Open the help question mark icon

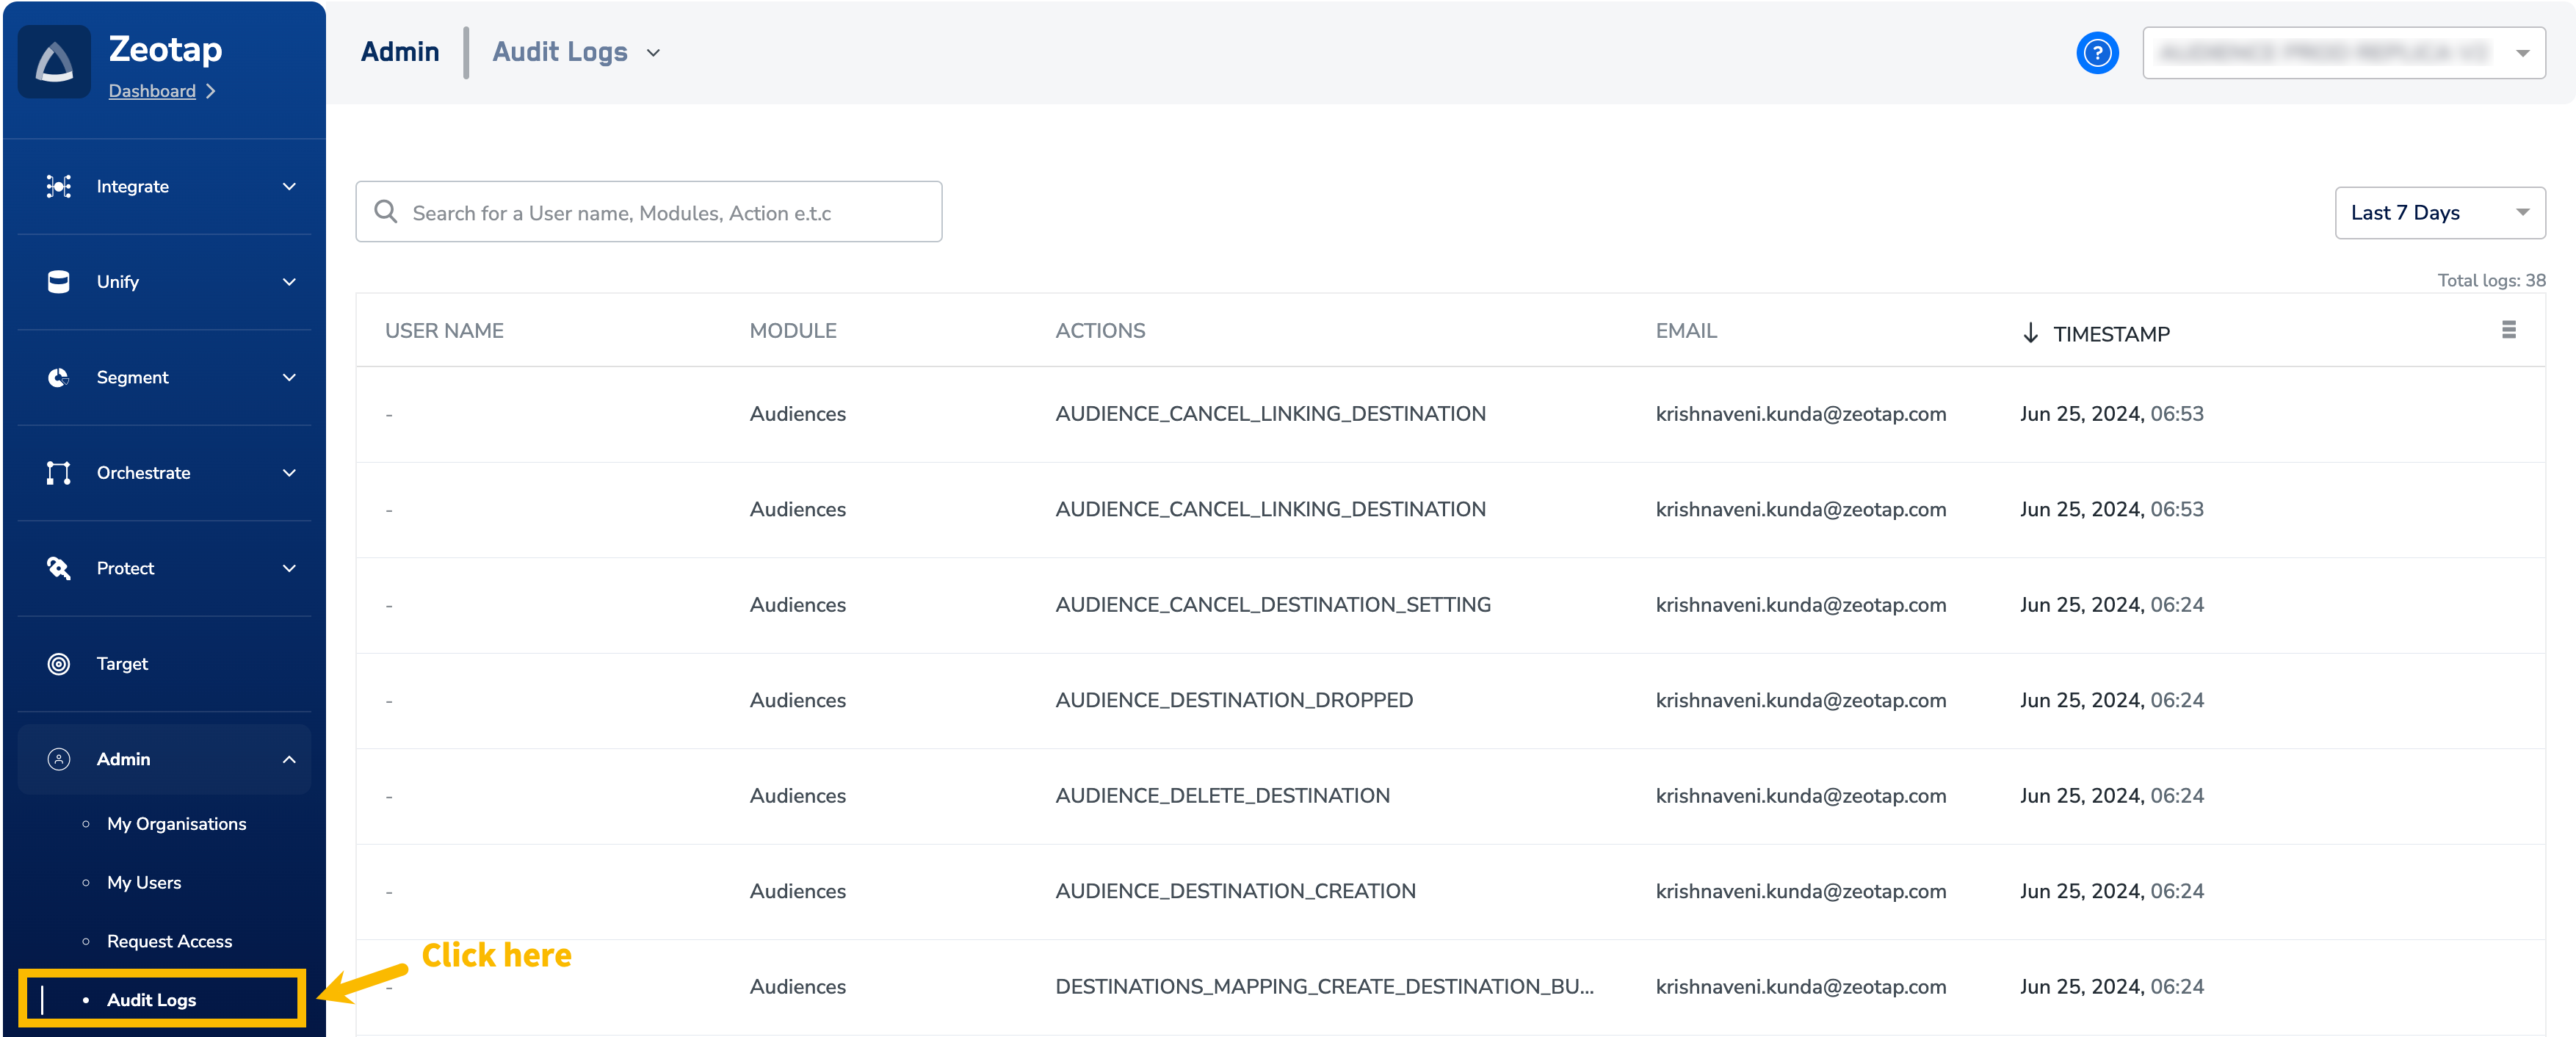pos(2097,53)
